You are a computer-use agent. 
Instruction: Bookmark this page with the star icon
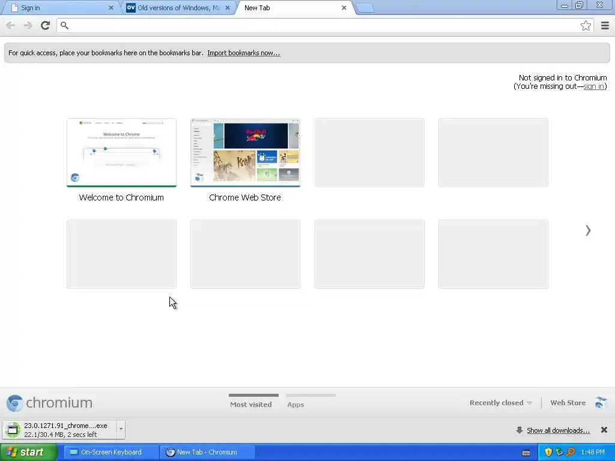pyautogui.click(x=586, y=25)
